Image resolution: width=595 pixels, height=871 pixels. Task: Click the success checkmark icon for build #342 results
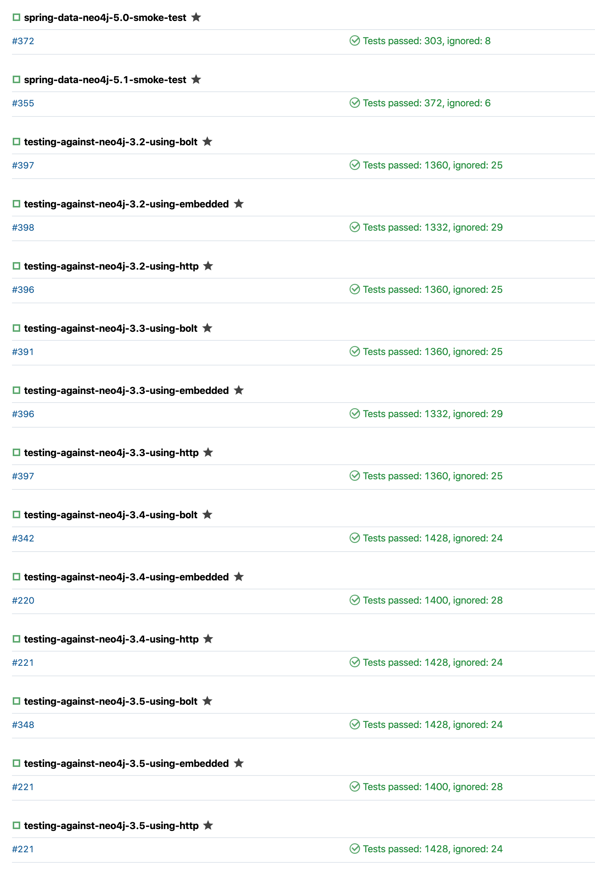tap(354, 538)
